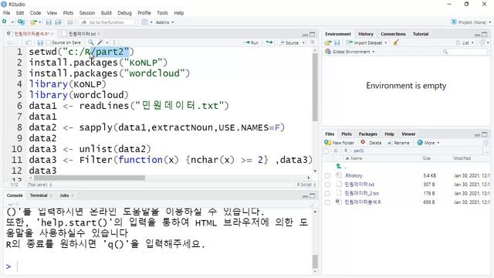Viewport: 494px width, 278px height.
Task: Maximize the source editor pane
Action: pyautogui.click(x=312, y=34)
